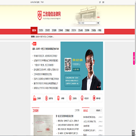Select the red active tab of the right-hand panel
The image size is (136, 136).
pos(86,111)
